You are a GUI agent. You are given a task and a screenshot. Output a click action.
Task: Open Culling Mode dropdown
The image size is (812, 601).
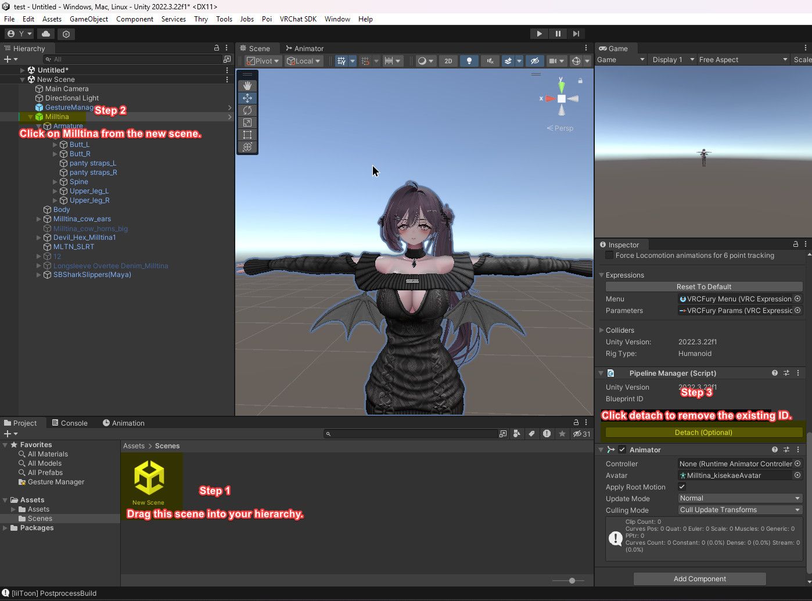(x=740, y=510)
